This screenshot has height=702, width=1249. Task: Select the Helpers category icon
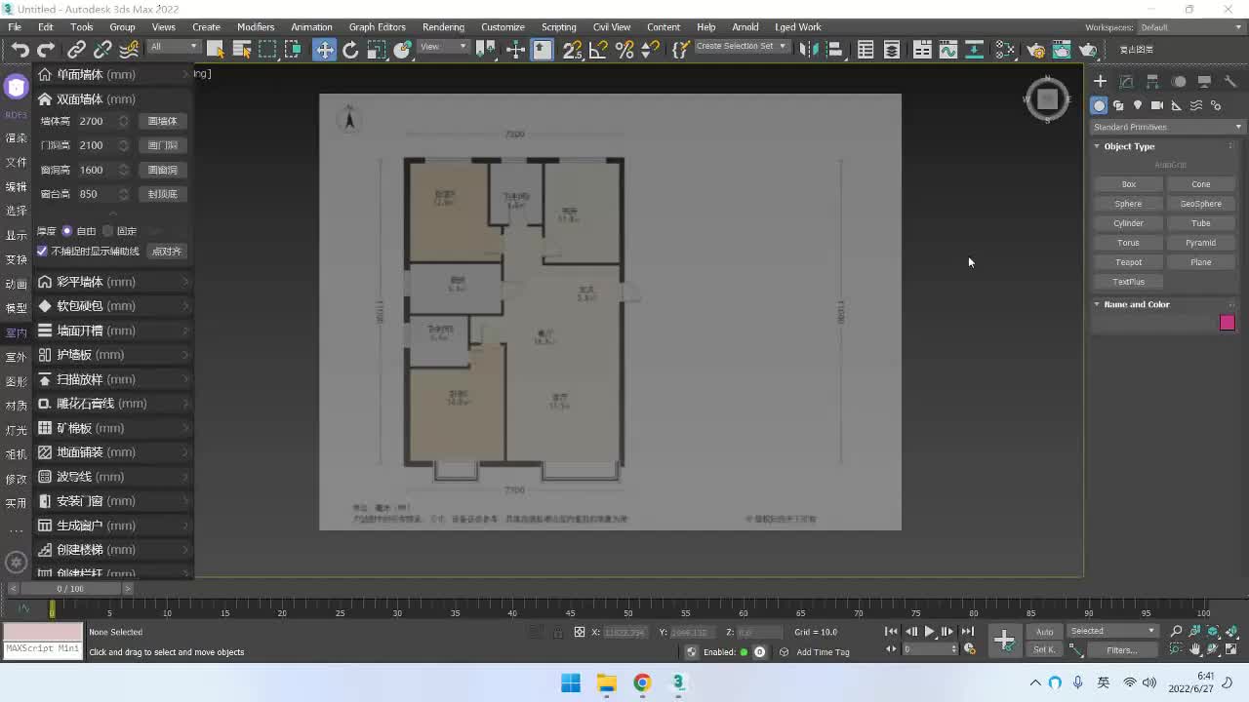(x=1177, y=105)
